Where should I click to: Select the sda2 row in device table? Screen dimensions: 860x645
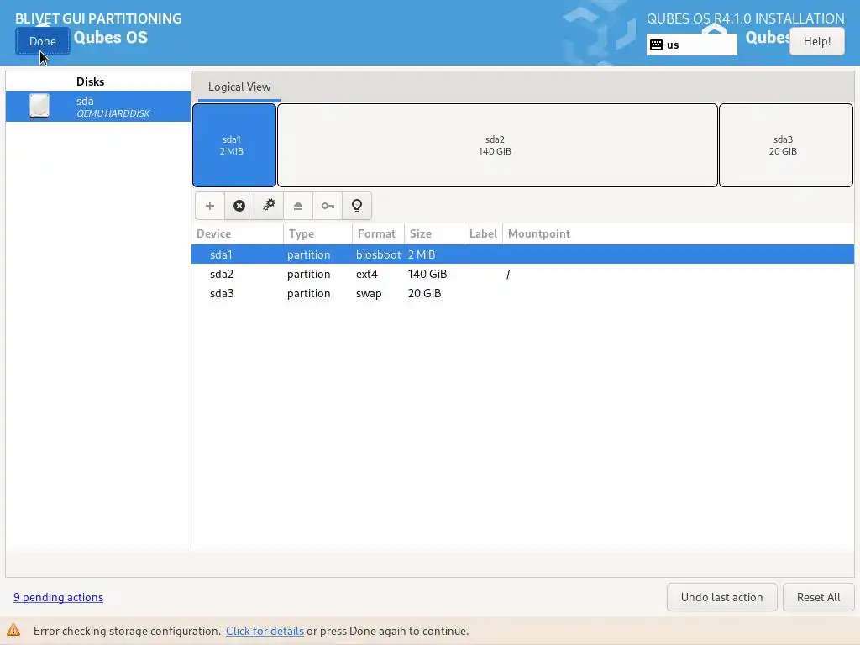pyautogui.click(x=522, y=274)
